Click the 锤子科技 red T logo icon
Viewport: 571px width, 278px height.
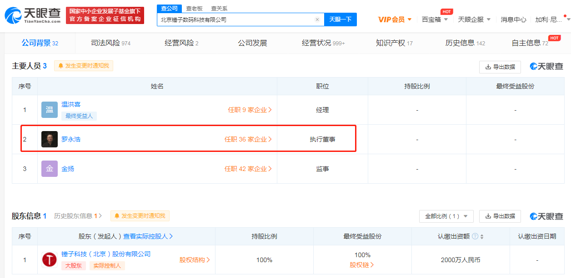coord(50,260)
